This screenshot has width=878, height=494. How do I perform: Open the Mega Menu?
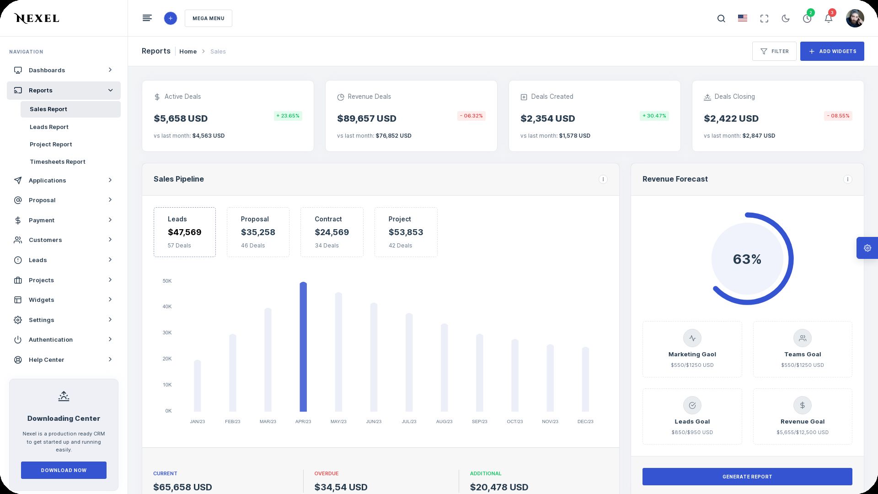click(x=208, y=18)
